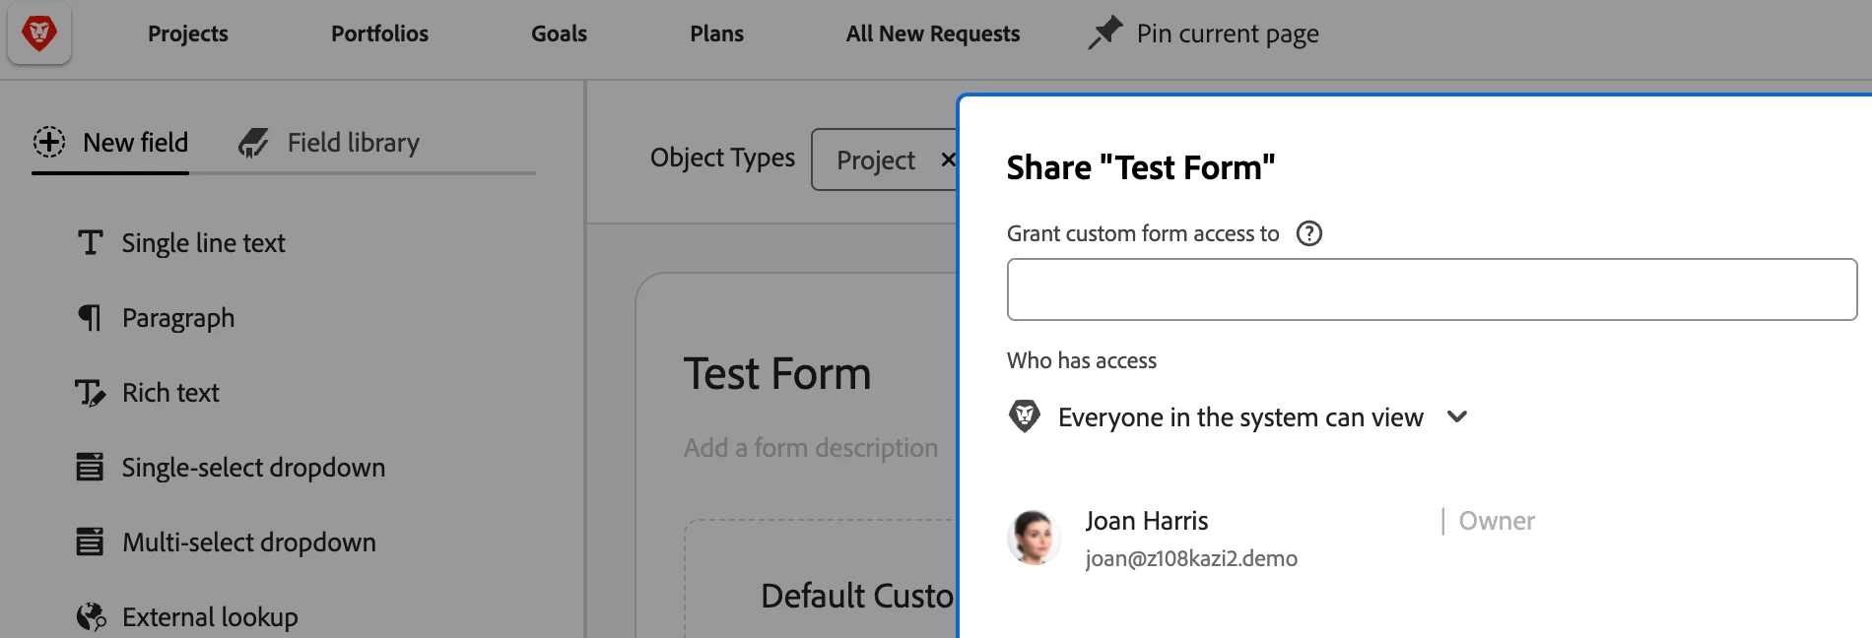The image size is (1872, 638).
Task: Add a Multi-select dropdown field
Action: point(248,542)
